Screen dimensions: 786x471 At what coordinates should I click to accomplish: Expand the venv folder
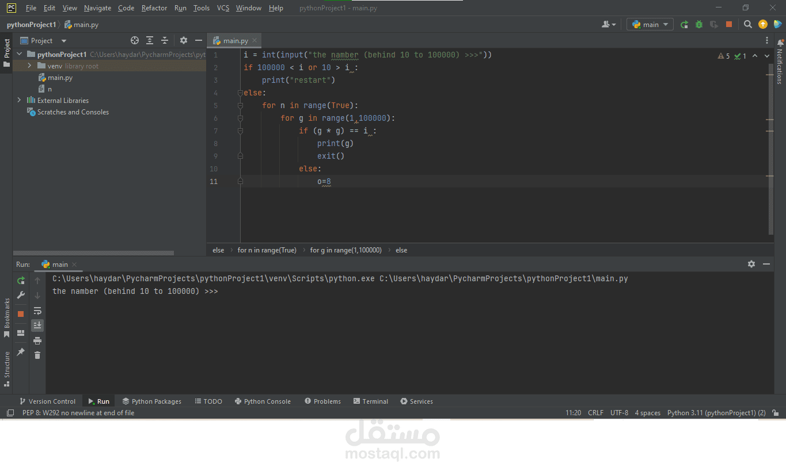[x=30, y=66]
